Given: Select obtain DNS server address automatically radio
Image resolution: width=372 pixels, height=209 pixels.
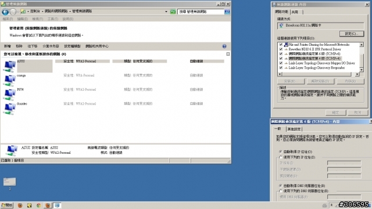Looking at the screenshot, I should click(281, 186).
